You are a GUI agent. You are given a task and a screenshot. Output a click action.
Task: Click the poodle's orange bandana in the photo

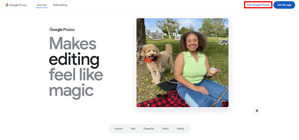click(x=149, y=59)
